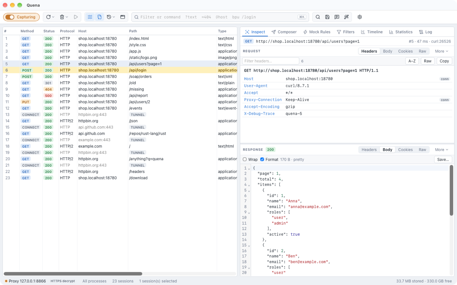Collapse JSON fold arrow on line 4
The image size is (457, 285).
pyautogui.click(x=249, y=185)
